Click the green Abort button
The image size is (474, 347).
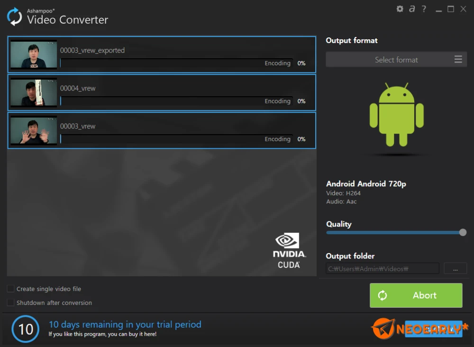click(416, 295)
